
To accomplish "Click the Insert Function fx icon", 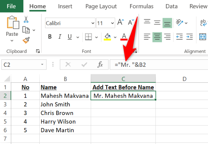I will pyautogui.click(x=100, y=64).
